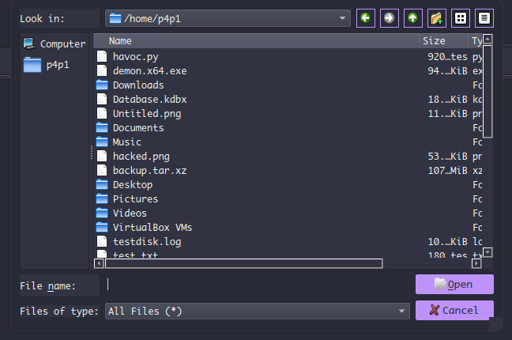Image resolution: width=512 pixels, height=340 pixels.
Task: Open the Files of type dropdown
Action: point(403,311)
